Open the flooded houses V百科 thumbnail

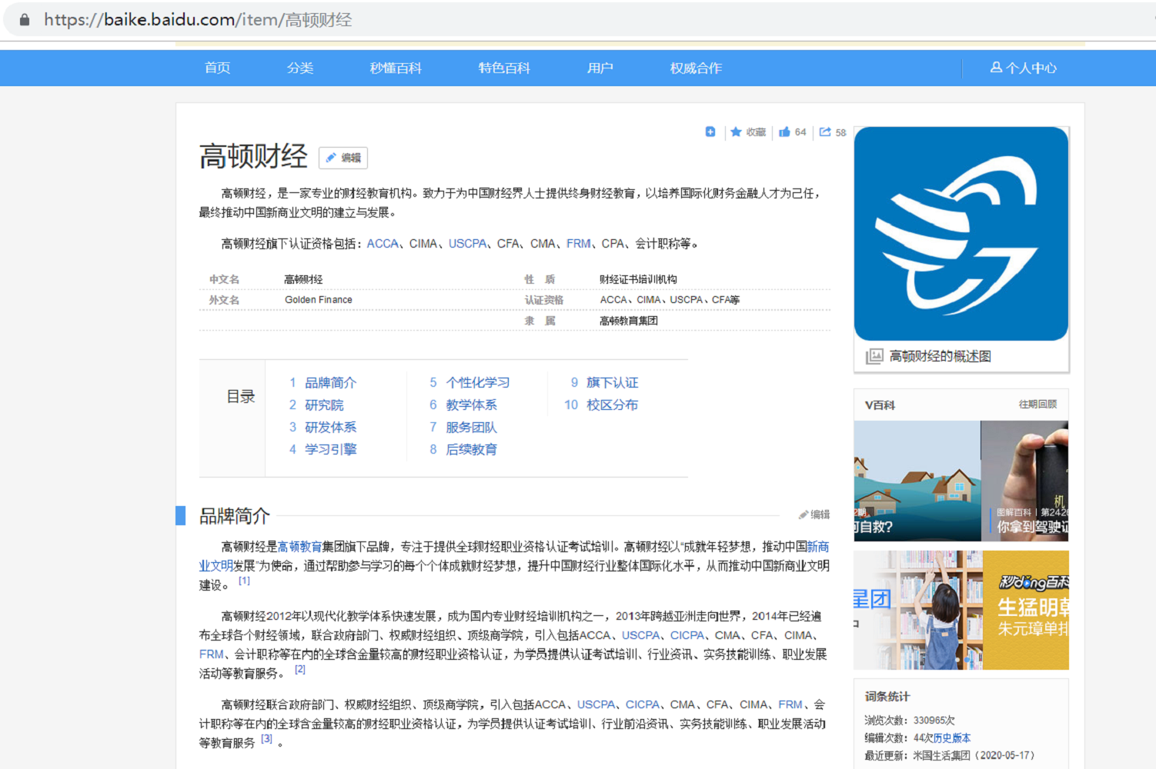pos(917,481)
